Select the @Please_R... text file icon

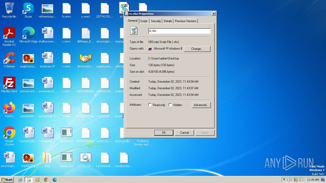coord(86,35)
